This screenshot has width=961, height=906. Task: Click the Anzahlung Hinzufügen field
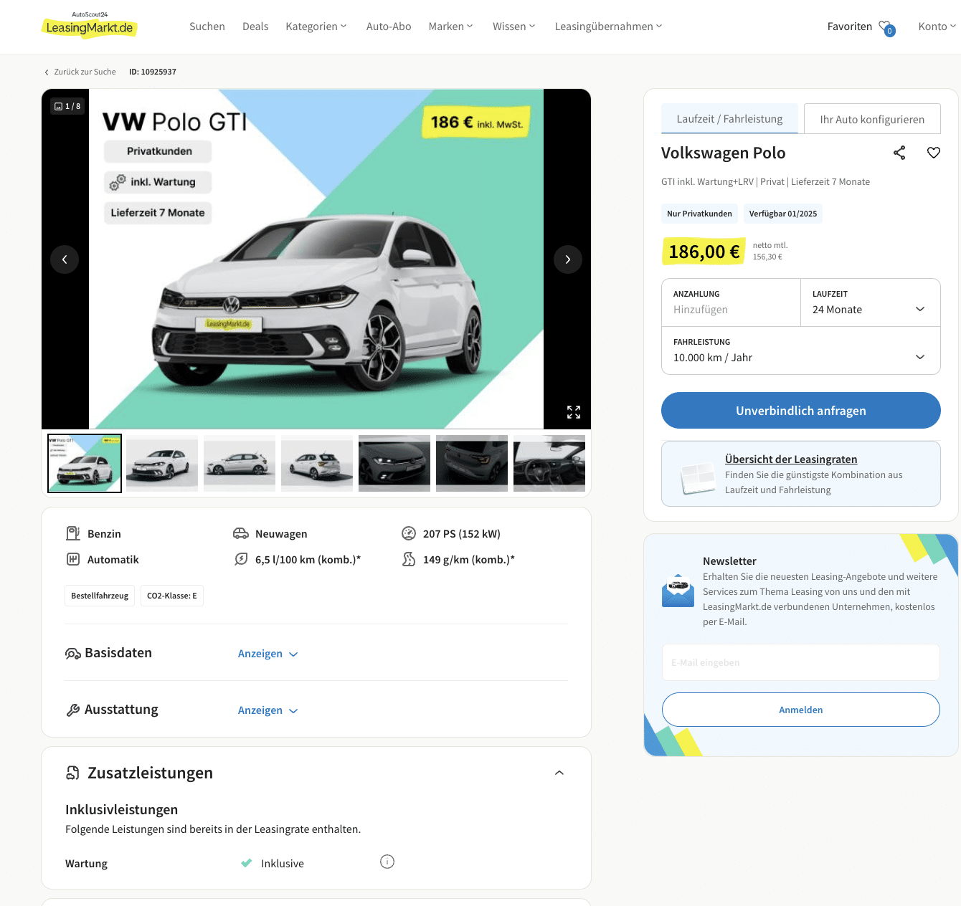(731, 302)
